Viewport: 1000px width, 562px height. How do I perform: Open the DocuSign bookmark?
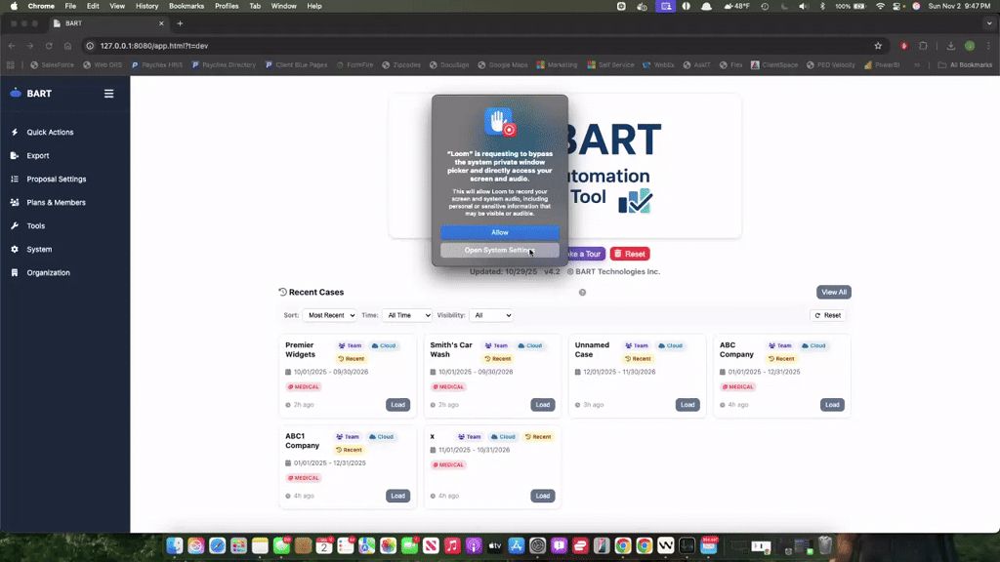tap(449, 65)
